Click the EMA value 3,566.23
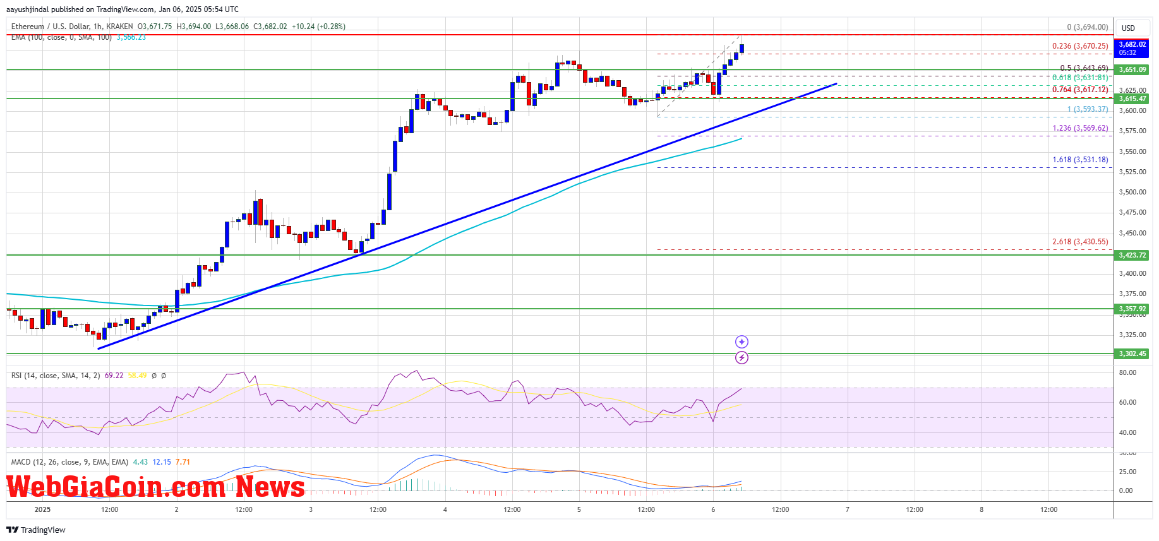 131,38
